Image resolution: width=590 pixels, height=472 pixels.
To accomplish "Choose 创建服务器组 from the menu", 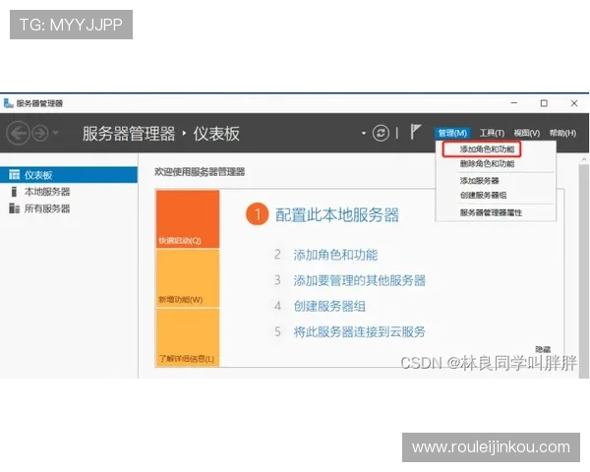I will click(483, 195).
